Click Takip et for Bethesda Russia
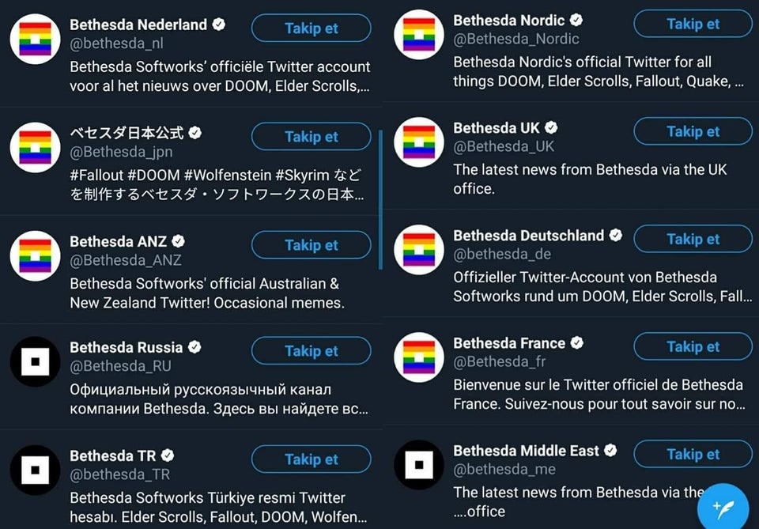The image size is (759, 529). [312, 350]
